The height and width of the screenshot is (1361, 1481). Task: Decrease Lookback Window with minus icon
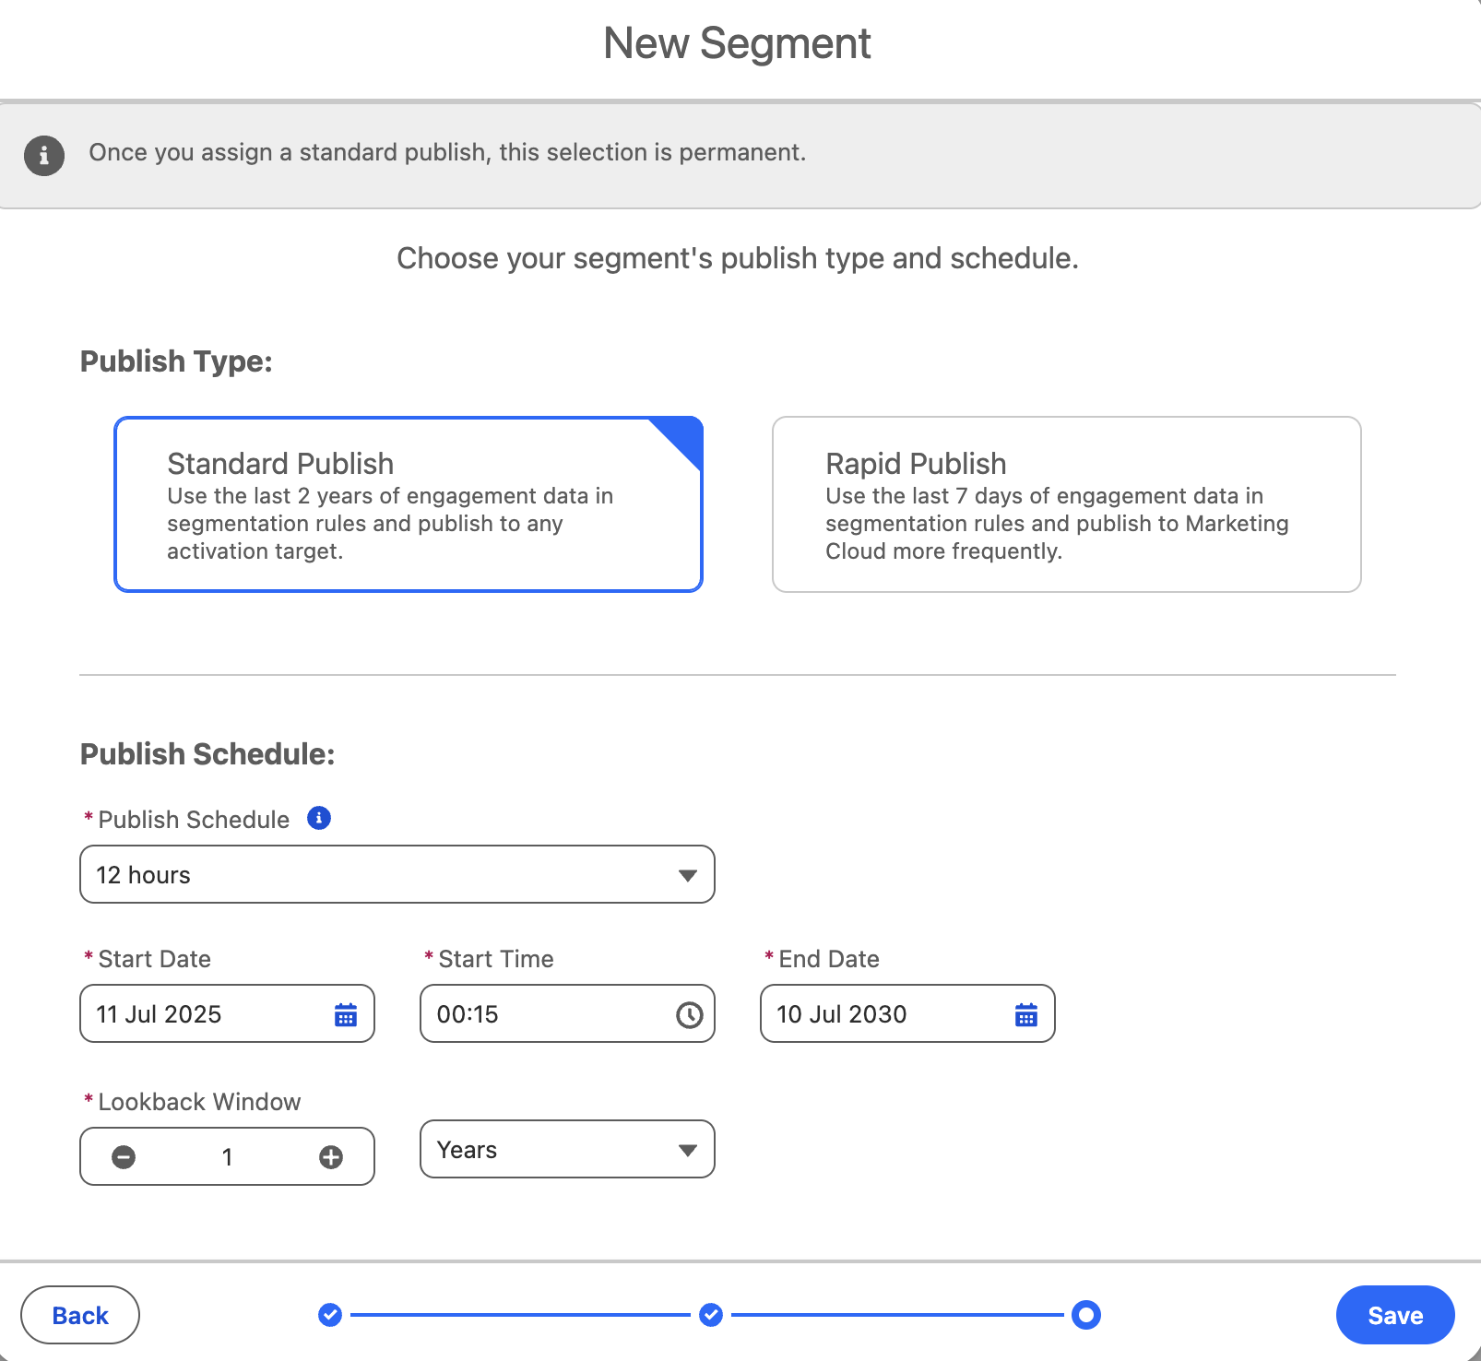click(x=124, y=1156)
